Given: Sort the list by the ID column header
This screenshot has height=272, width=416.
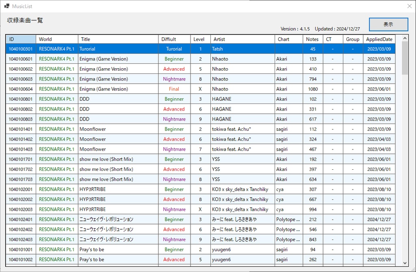Looking at the screenshot, I should pyautogui.click(x=20, y=39).
